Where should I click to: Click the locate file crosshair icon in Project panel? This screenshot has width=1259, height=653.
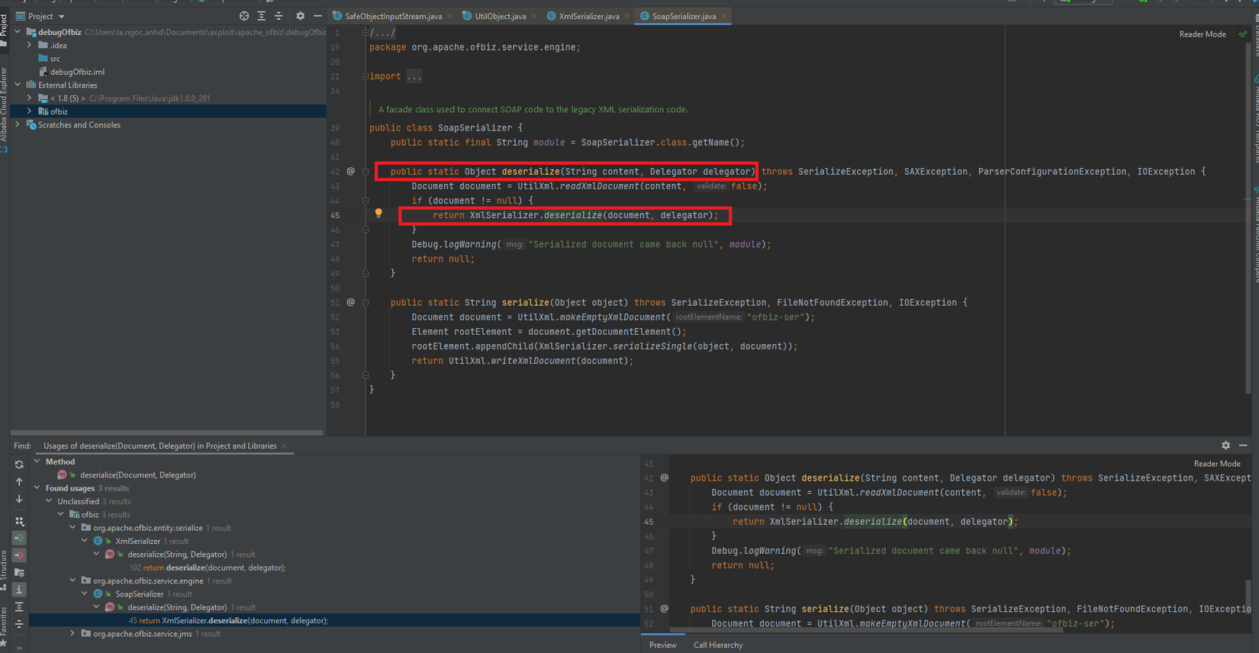pos(244,16)
